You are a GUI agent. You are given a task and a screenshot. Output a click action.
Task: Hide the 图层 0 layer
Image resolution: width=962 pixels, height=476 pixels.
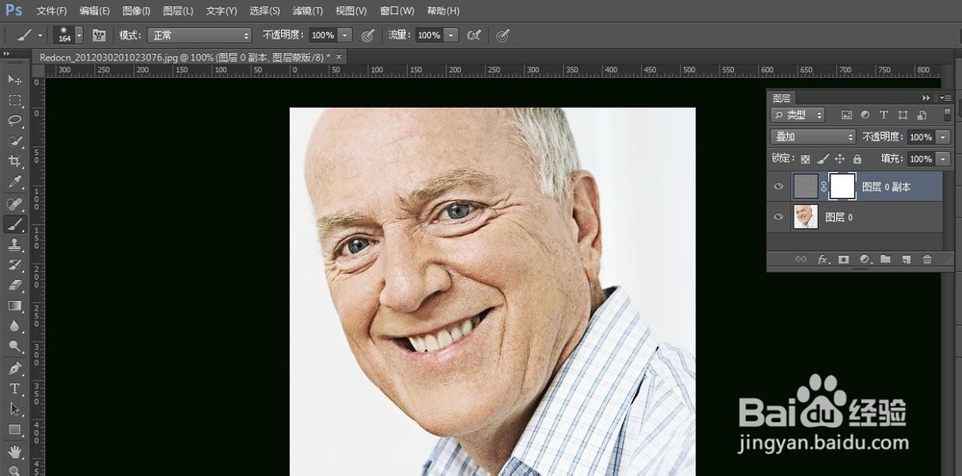(778, 216)
